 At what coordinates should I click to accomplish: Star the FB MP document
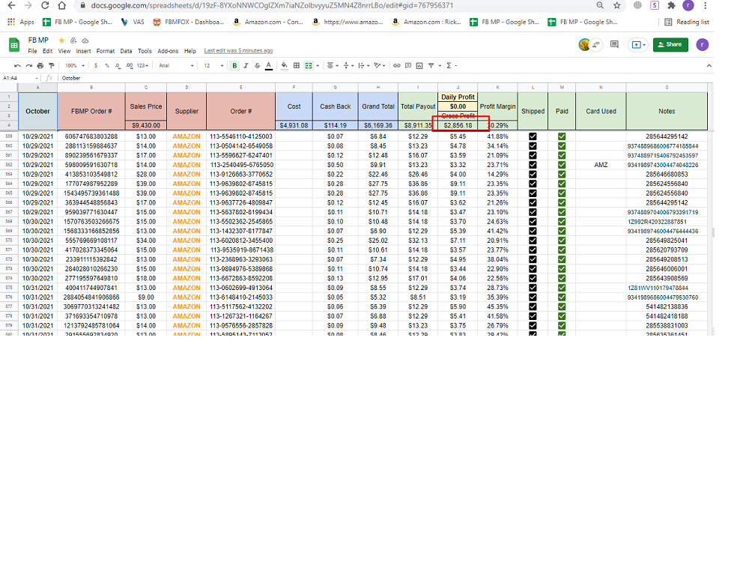[61, 40]
